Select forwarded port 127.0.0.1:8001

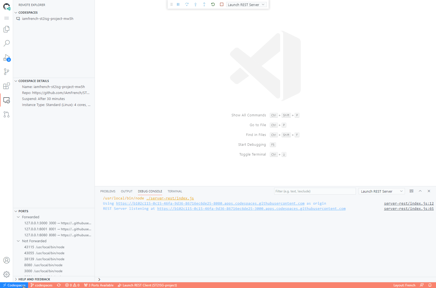pyautogui.click(x=54, y=229)
